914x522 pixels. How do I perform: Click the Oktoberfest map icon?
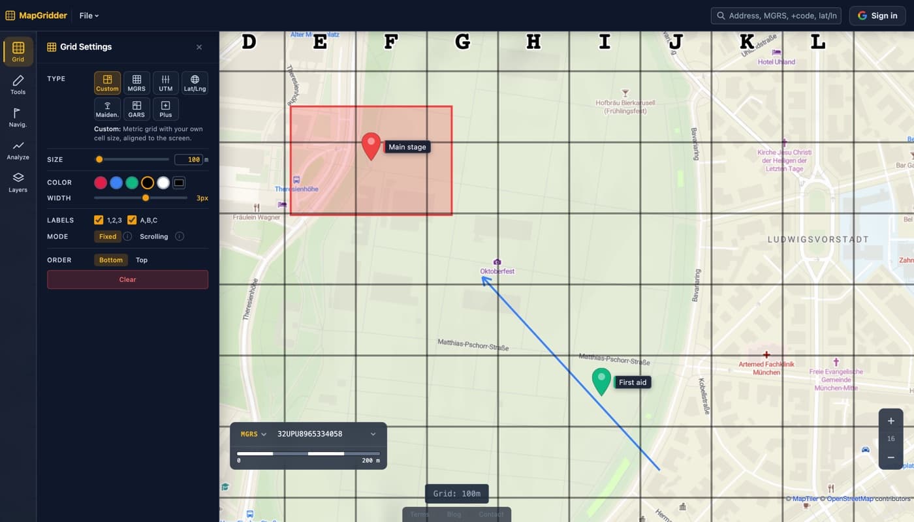(497, 262)
